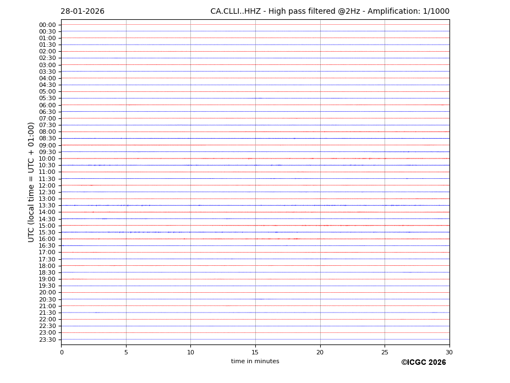The width and height of the screenshot is (510, 383).
Task: Select x-axis tick label 30
Action: point(449,353)
